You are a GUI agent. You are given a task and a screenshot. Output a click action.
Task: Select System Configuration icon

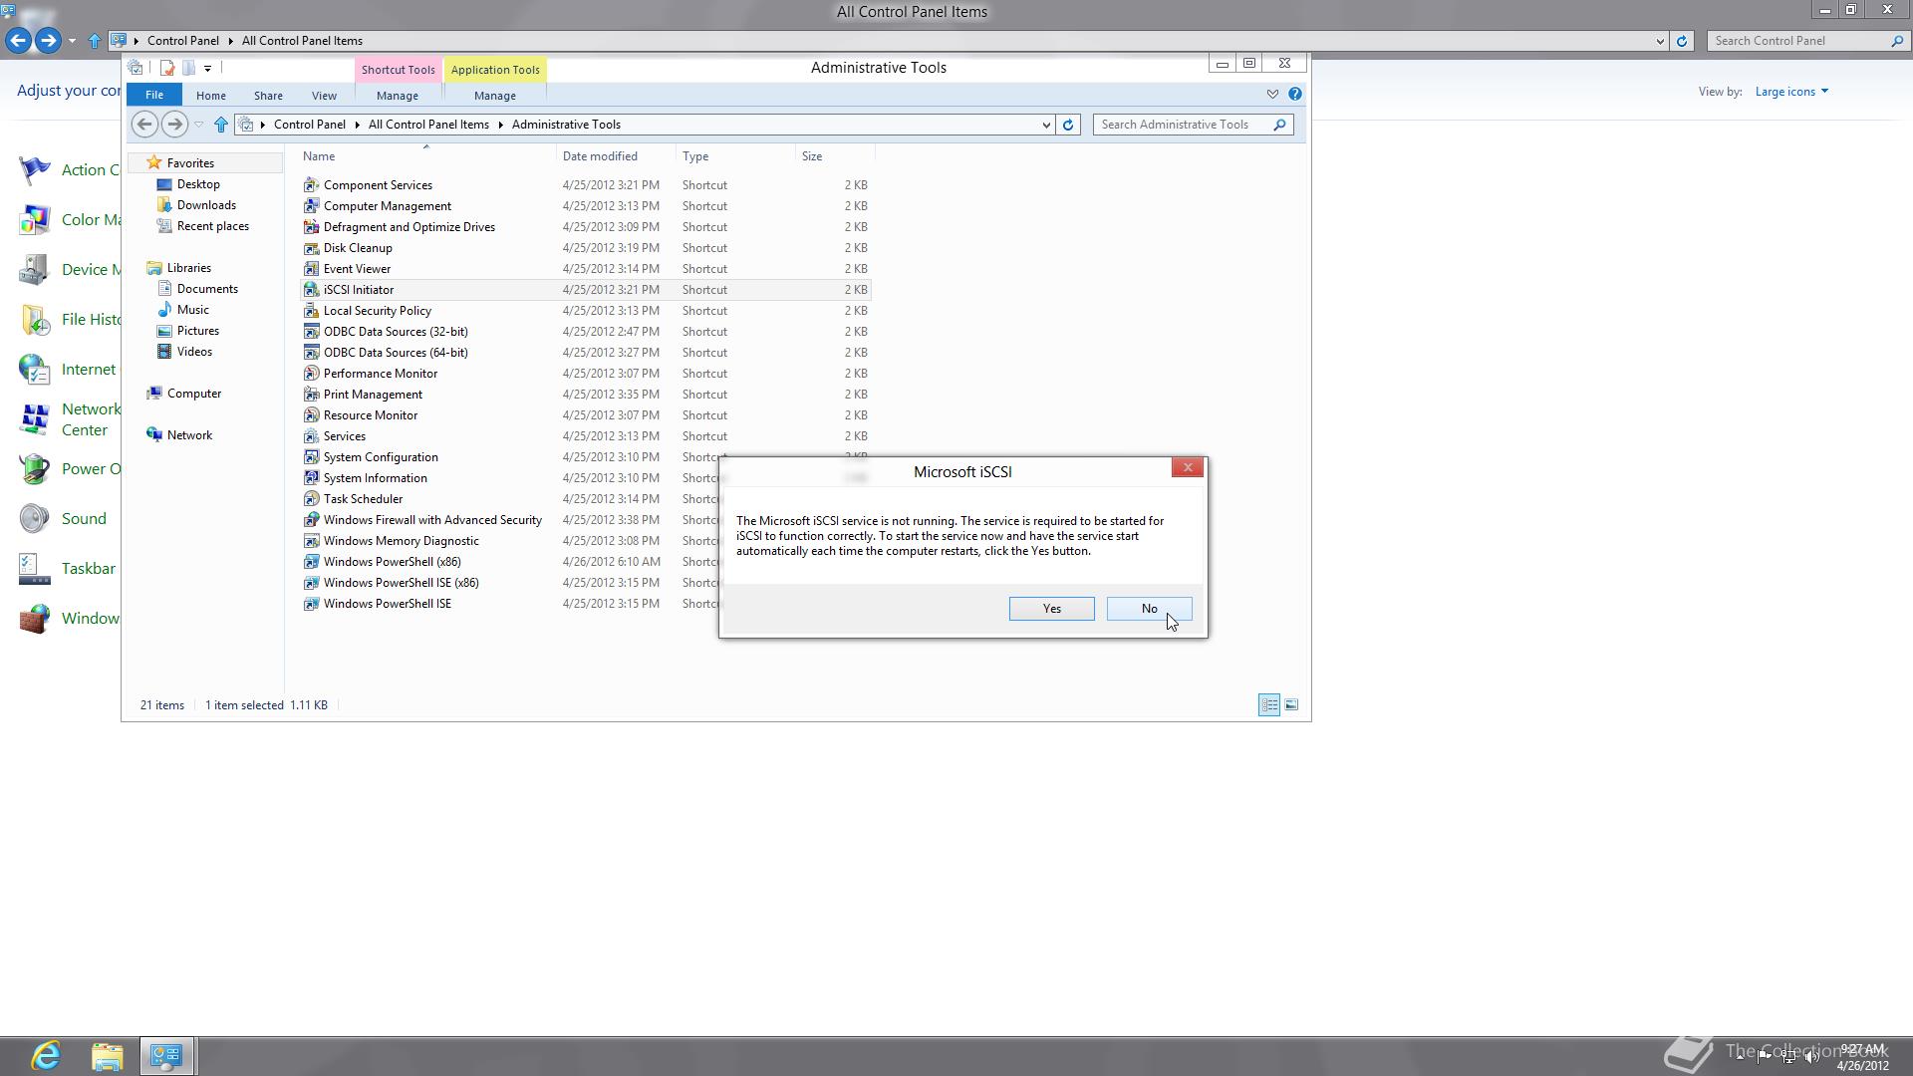click(311, 457)
